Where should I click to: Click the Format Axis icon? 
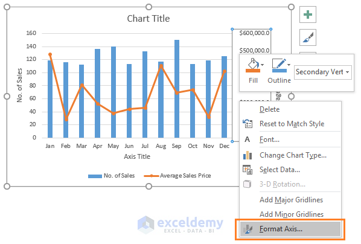248,229
